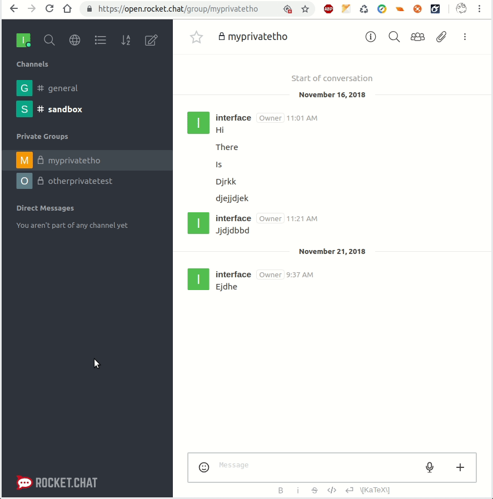The height and width of the screenshot is (499, 493).
Task: Open the emoji picker
Action: tap(204, 467)
